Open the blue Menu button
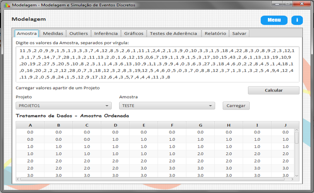The width and height of the screenshot is (314, 193). click(x=274, y=20)
